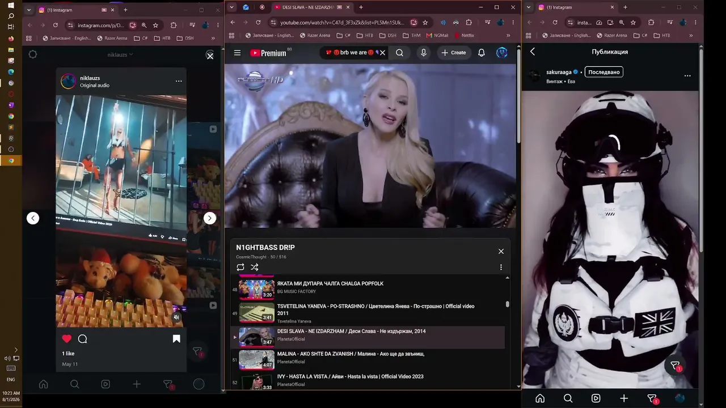Play "MALINA - AKO SHTE DA ZVANISH" from playlist
This screenshot has height=408, width=726.
(368, 359)
